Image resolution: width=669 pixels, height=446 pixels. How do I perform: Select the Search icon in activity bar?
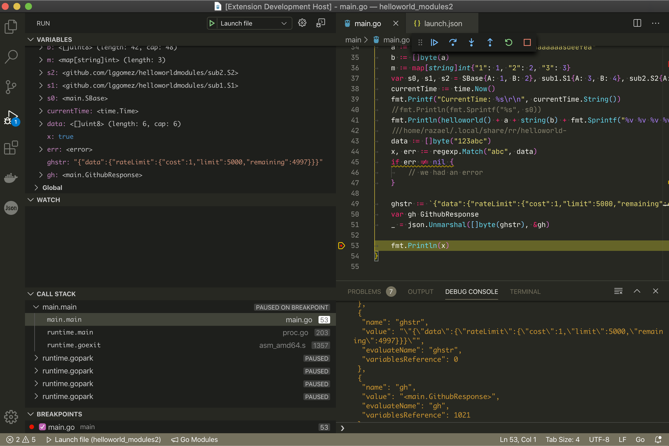pyautogui.click(x=11, y=57)
